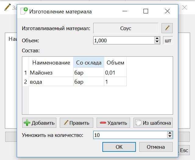Image resolution: width=195 pixels, height=160 pixels.
Task: Decrease Объем value with down arrow
Action: 157,42
